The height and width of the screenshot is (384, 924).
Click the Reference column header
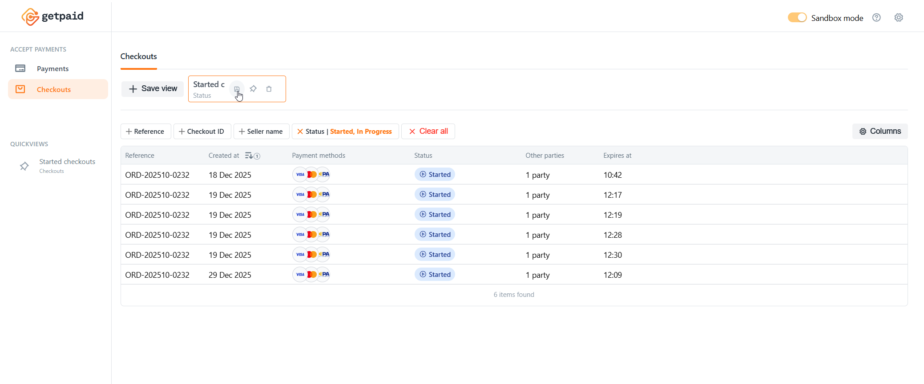[x=140, y=156]
